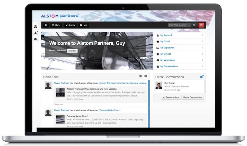Click the My Conversations envelope icon
The width and height of the screenshot is (247, 146).
[x=158, y=67]
